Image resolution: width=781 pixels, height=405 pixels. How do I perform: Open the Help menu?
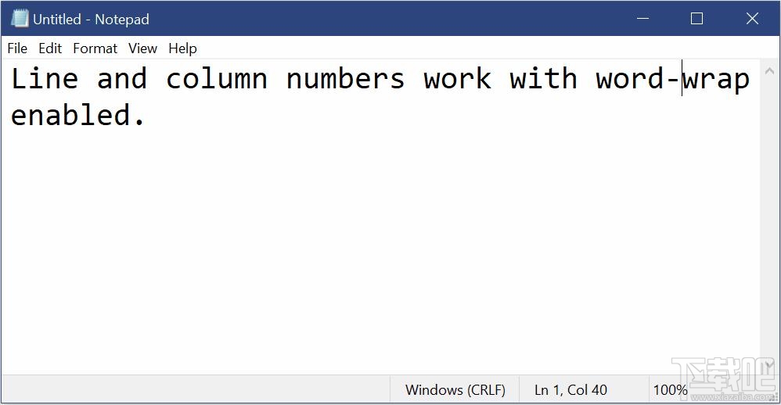click(x=182, y=48)
